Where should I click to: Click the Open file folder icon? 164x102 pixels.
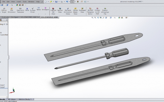[51, 2]
